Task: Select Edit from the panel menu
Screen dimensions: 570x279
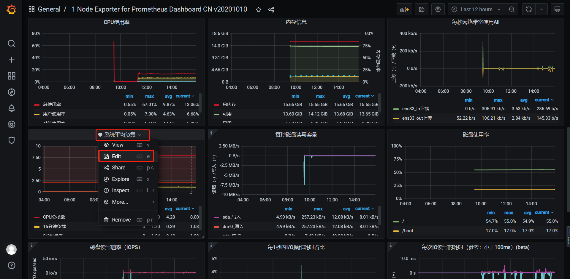Action: (116, 156)
